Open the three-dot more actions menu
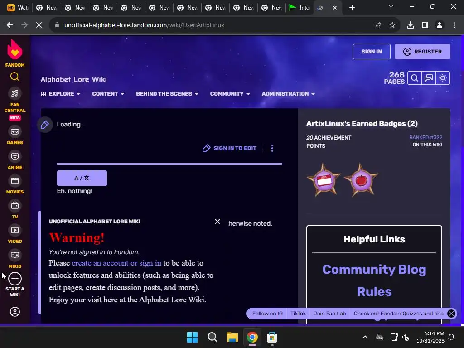The width and height of the screenshot is (464, 348). [272, 148]
